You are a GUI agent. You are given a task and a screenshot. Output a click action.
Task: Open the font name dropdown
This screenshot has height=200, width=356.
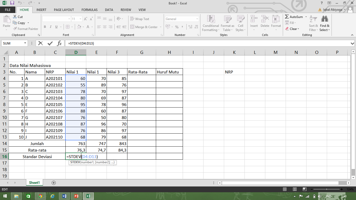69,19
